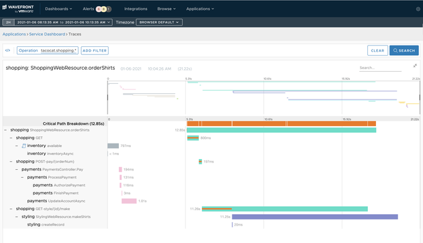The width and height of the screenshot is (423, 243).
Task: Click the gray alerts count badge
Action: 109,9
